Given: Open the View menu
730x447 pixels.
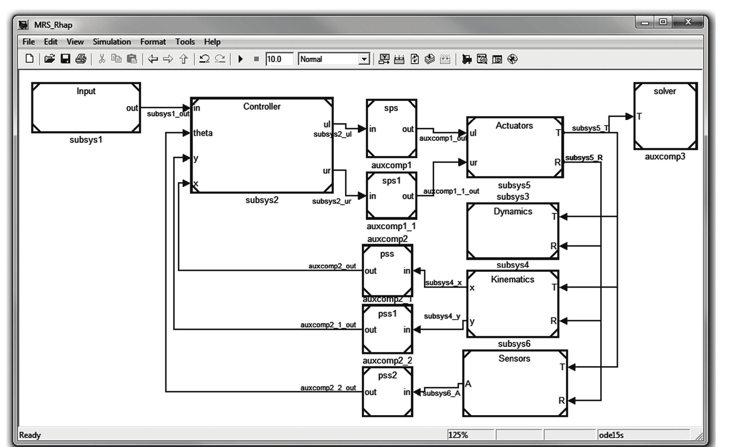Looking at the screenshot, I should coord(75,42).
